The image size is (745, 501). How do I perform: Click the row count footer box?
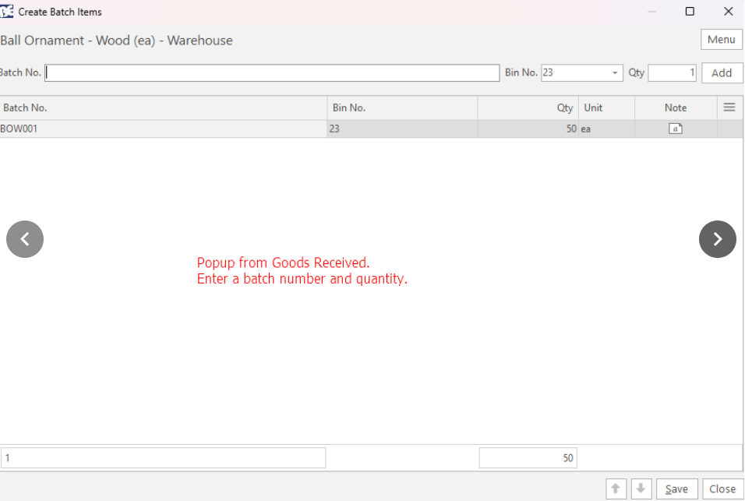pyautogui.click(x=163, y=458)
